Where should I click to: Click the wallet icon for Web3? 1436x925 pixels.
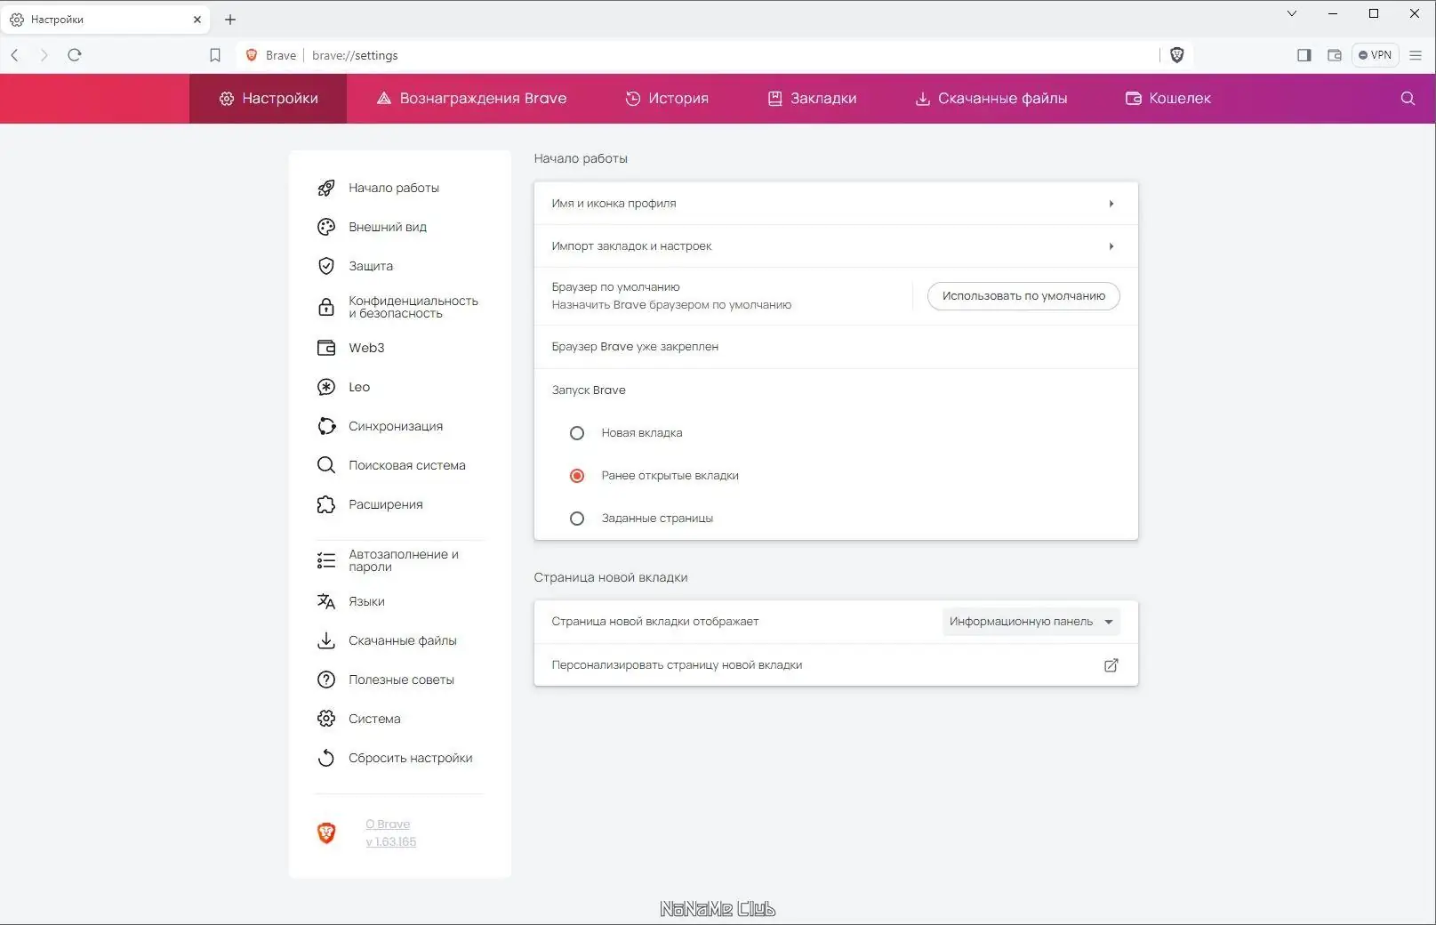tap(326, 348)
